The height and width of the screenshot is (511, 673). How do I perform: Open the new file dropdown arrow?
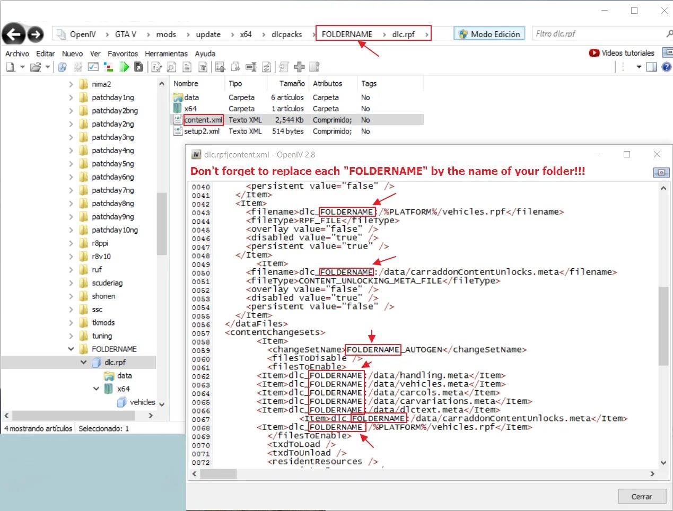[x=22, y=67]
